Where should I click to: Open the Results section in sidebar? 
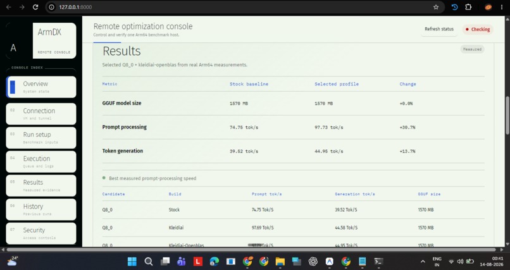[x=41, y=185]
